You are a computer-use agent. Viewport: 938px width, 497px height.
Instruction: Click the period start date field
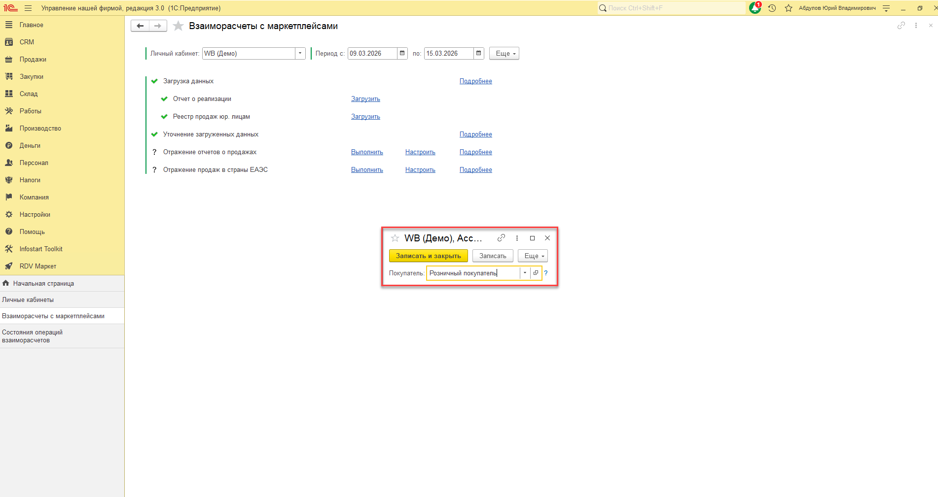point(372,53)
